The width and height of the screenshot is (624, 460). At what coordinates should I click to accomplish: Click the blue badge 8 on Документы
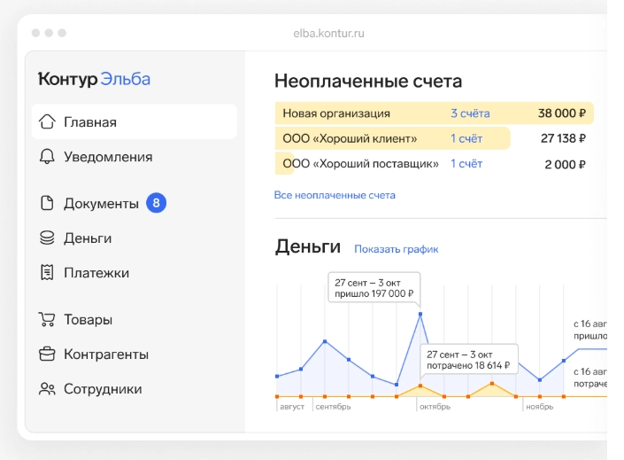(156, 203)
